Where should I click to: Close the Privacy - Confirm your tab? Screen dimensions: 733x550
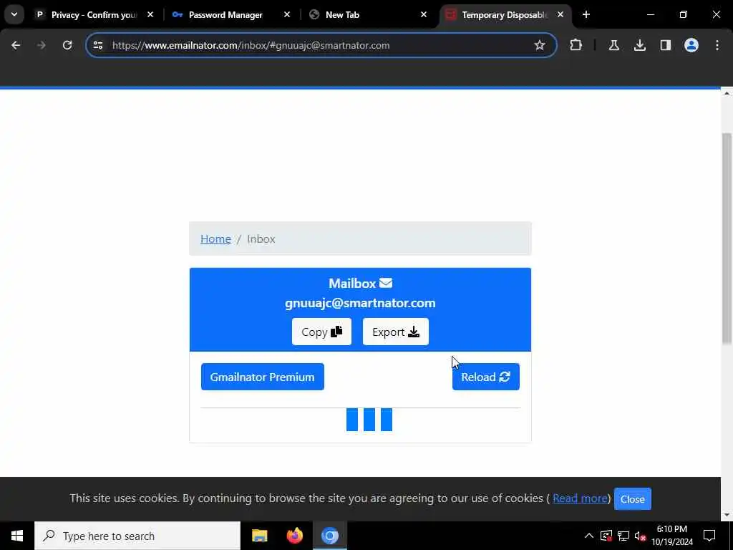click(x=150, y=15)
